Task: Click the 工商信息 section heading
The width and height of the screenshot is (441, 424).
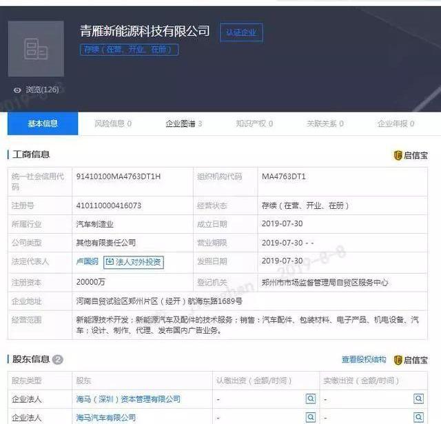Action: [31, 154]
